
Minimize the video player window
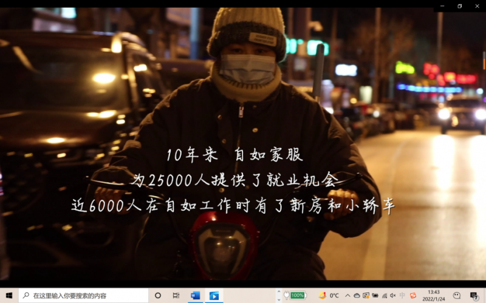point(442,6)
